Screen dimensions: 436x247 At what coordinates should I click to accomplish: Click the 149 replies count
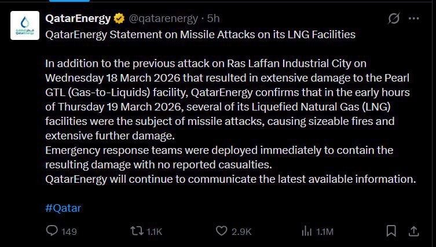69,231
